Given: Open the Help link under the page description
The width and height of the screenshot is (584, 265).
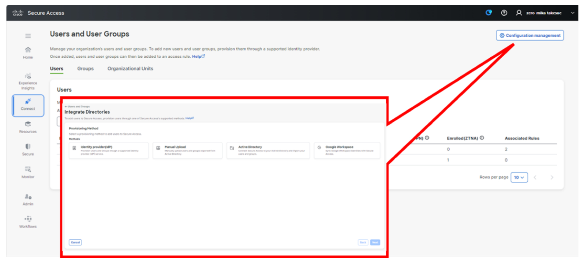Looking at the screenshot, I should (x=197, y=56).
